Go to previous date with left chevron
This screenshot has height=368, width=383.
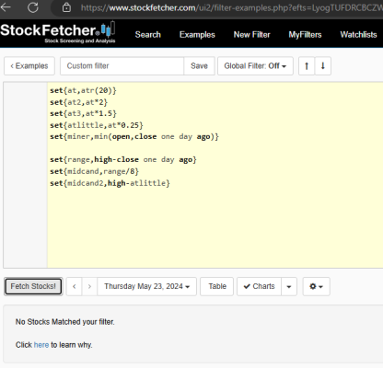pyautogui.click(x=74, y=286)
